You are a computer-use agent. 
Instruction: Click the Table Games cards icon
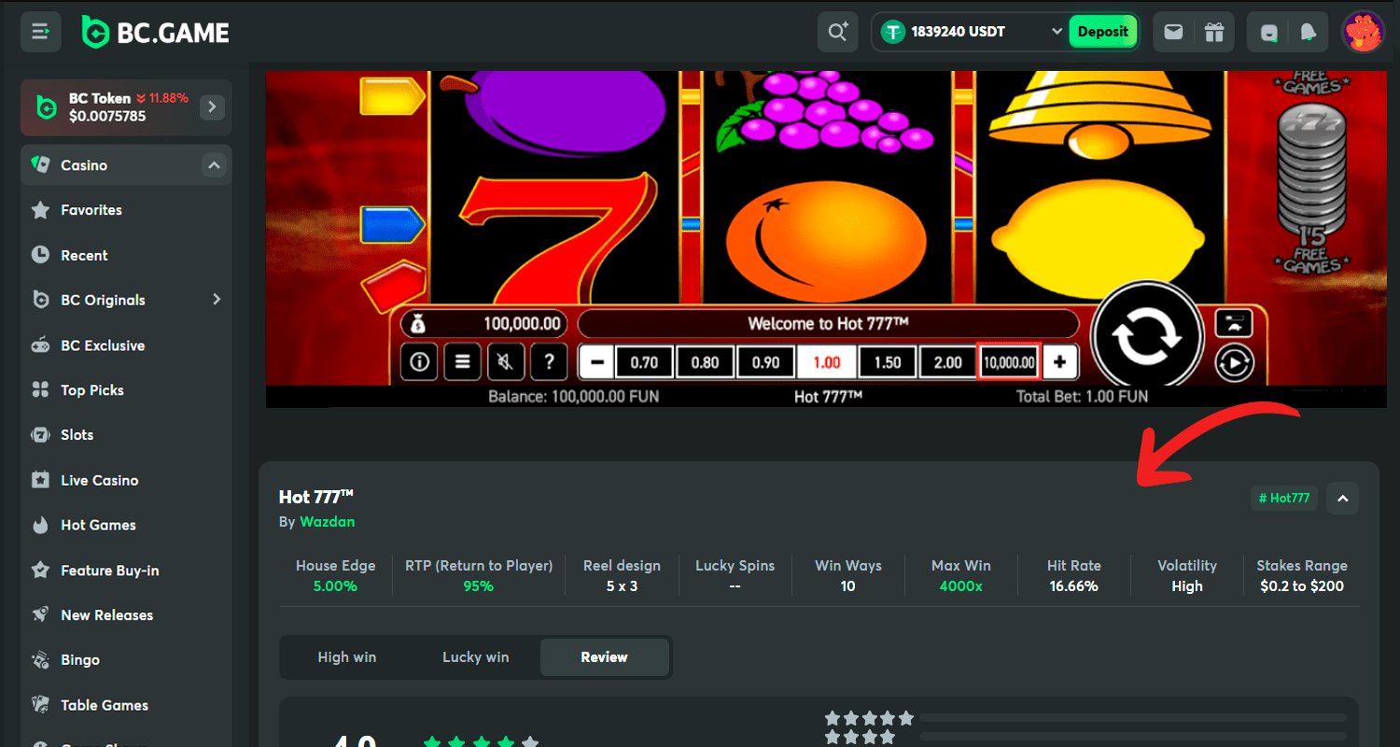coord(40,705)
